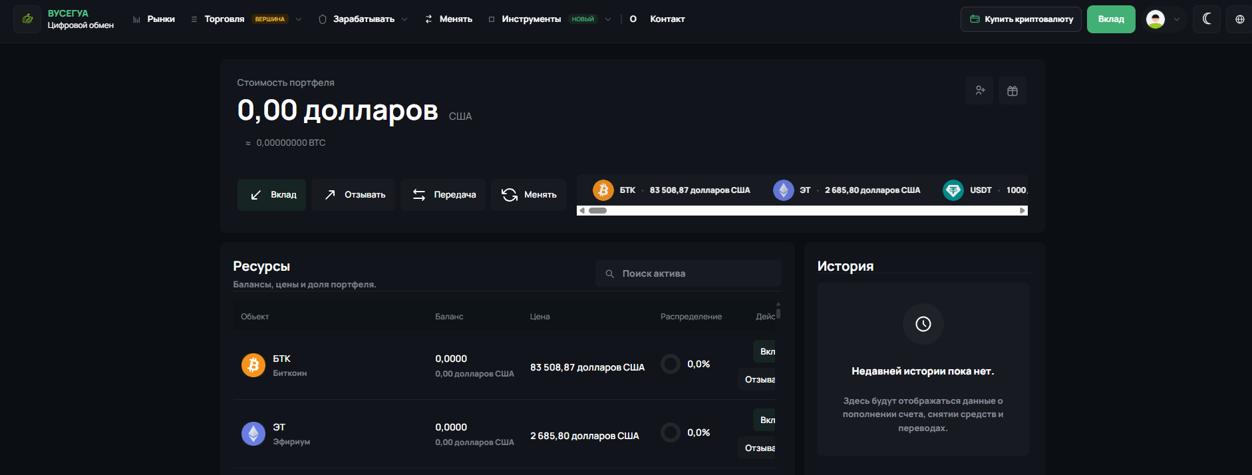Click the Bitcoin icon in price ticker
This screenshot has height=475, width=1252.
click(603, 190)
